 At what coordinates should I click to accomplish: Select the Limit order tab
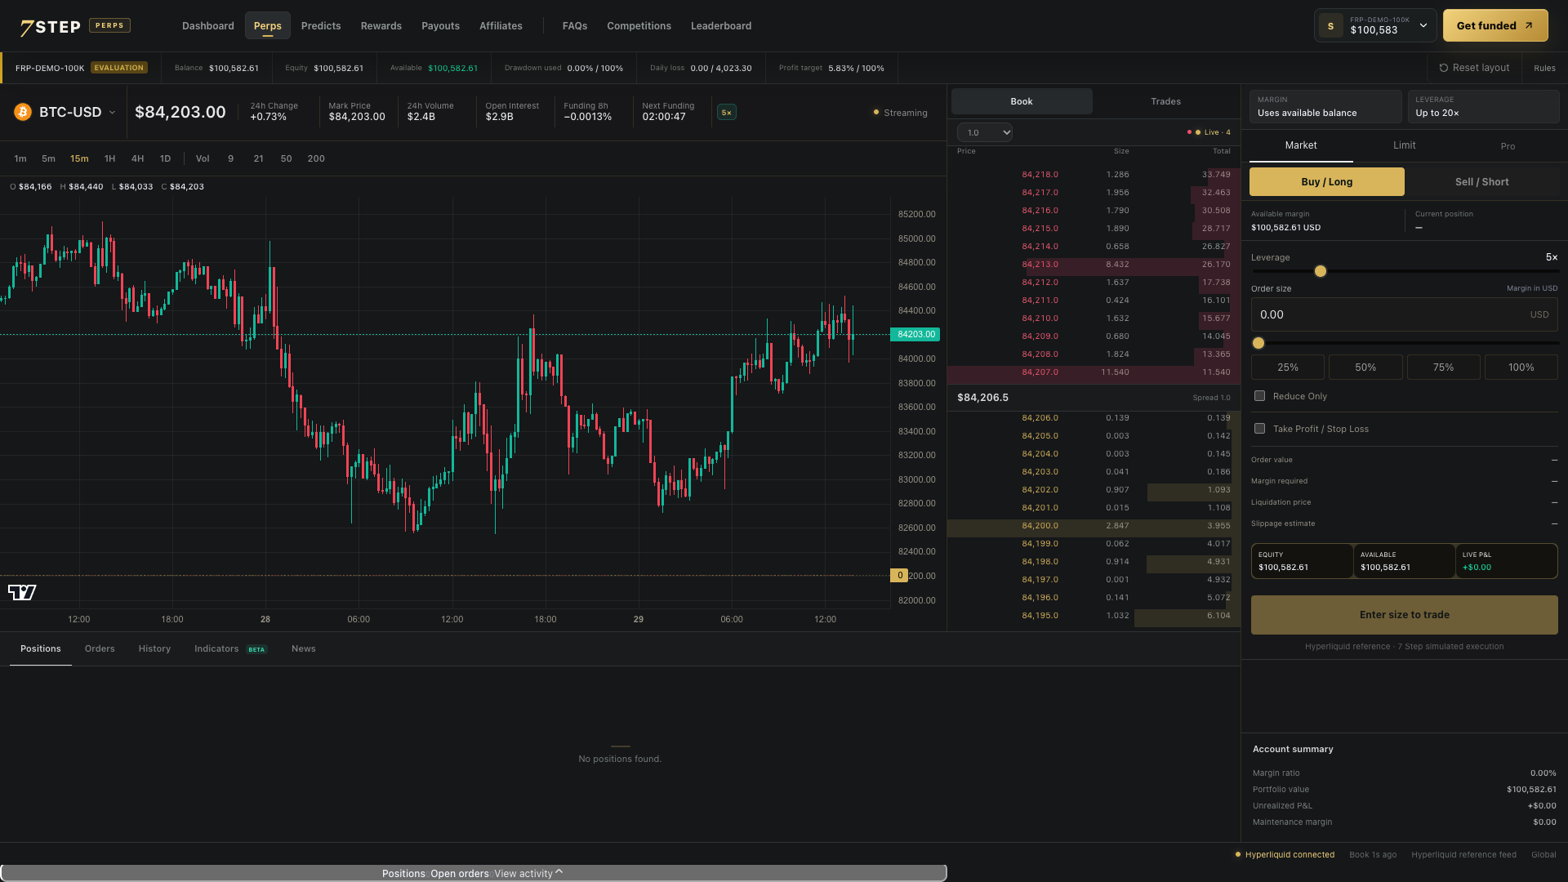[x=1404, y=145]
